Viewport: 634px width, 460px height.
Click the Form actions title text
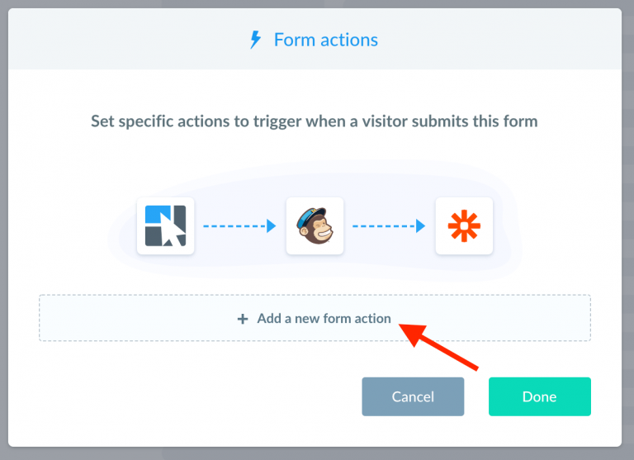coord(326,40)
